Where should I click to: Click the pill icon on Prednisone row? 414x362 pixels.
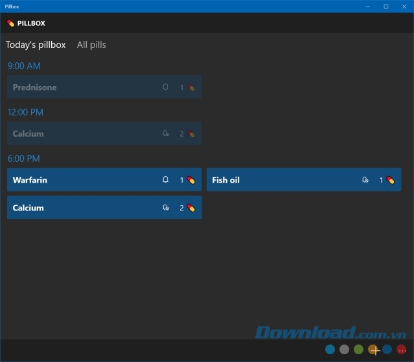coord(191,87)
